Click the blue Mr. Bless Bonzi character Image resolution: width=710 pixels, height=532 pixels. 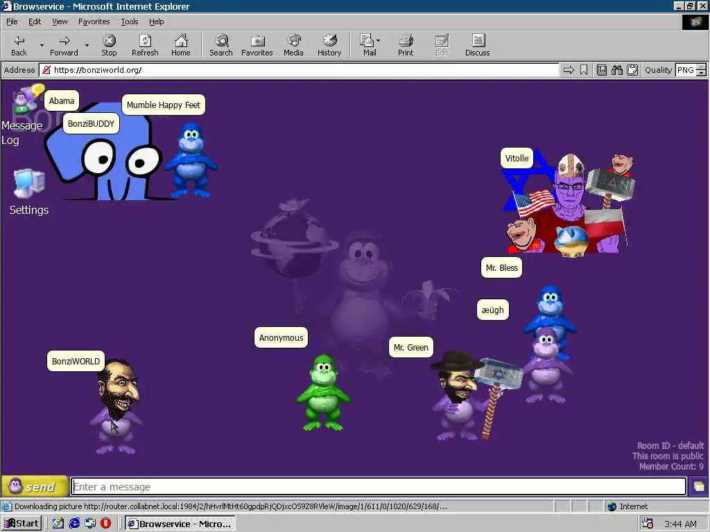coord(550,316)
